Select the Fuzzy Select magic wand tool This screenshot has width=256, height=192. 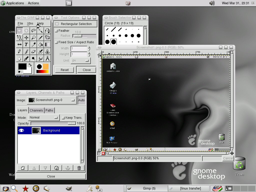[x=40, y=31]
